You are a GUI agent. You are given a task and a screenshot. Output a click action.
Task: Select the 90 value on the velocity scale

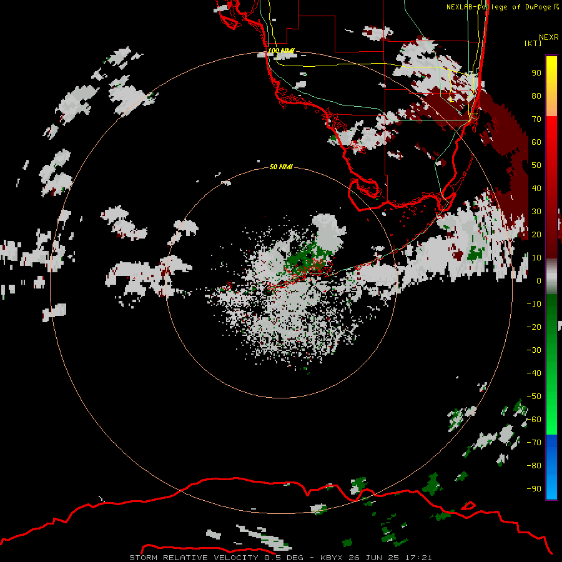[536, 73]
